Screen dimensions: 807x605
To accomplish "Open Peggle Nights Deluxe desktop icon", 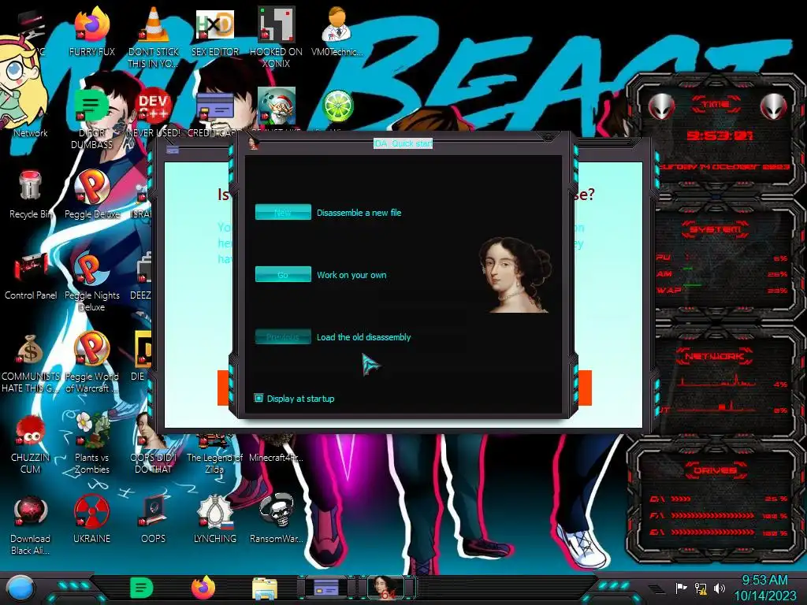I will click(x=91, y=268).
